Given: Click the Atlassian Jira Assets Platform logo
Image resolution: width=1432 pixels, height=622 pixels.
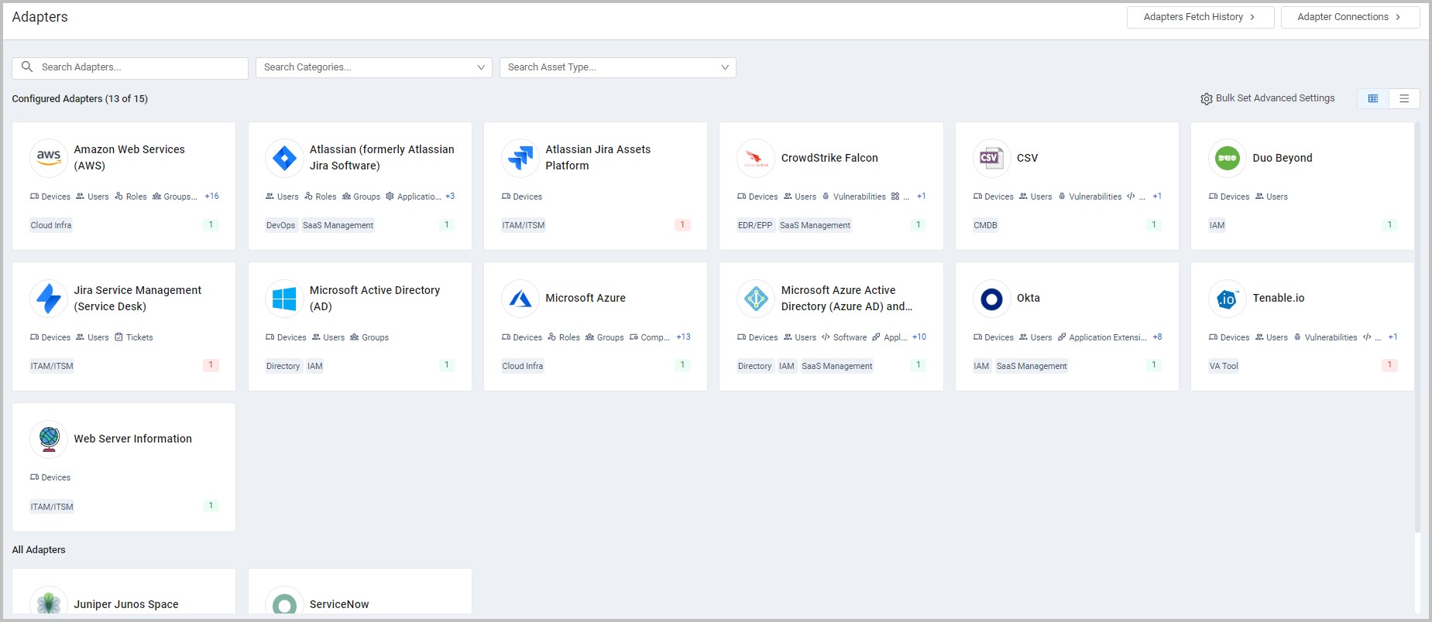Looking at the screenshot, I should click(x=520, y=158).
